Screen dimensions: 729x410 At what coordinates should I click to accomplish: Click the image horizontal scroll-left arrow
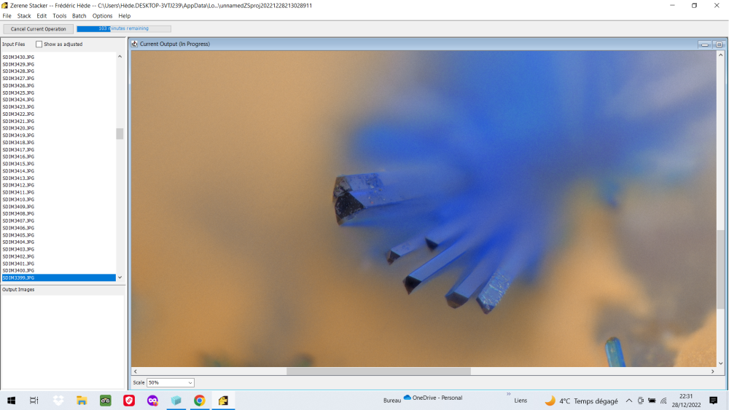[136, 371]
